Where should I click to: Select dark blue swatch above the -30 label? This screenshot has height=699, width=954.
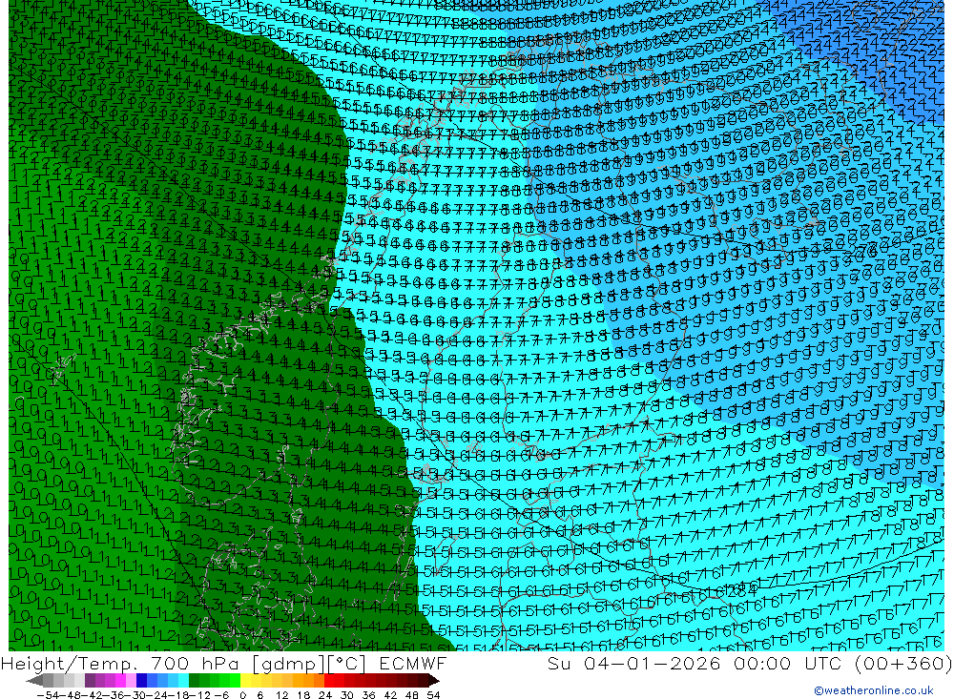tap(142, 681)
